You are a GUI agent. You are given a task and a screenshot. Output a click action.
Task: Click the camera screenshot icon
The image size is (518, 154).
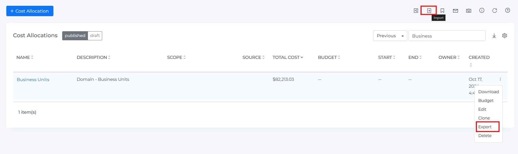pyautogui.click(x=469, y=11)
